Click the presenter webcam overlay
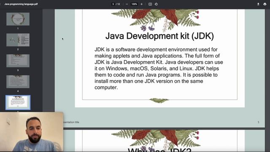The width and height of the screenshot is (270, 152). coord(32,132)
